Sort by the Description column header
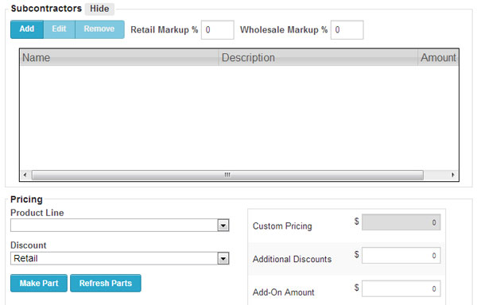 pos(318,57)
